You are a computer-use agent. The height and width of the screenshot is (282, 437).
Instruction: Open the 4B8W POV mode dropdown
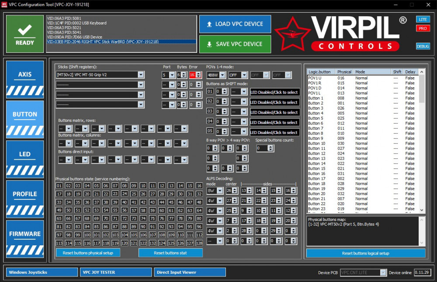[x=222, y=75]
